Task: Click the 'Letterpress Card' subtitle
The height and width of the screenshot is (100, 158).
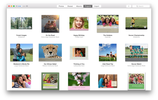Action: [x=79, y=66]
